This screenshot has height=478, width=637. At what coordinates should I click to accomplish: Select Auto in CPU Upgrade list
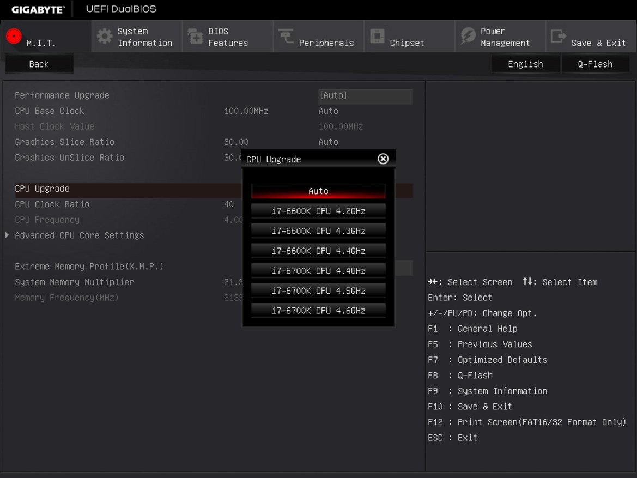318,191
